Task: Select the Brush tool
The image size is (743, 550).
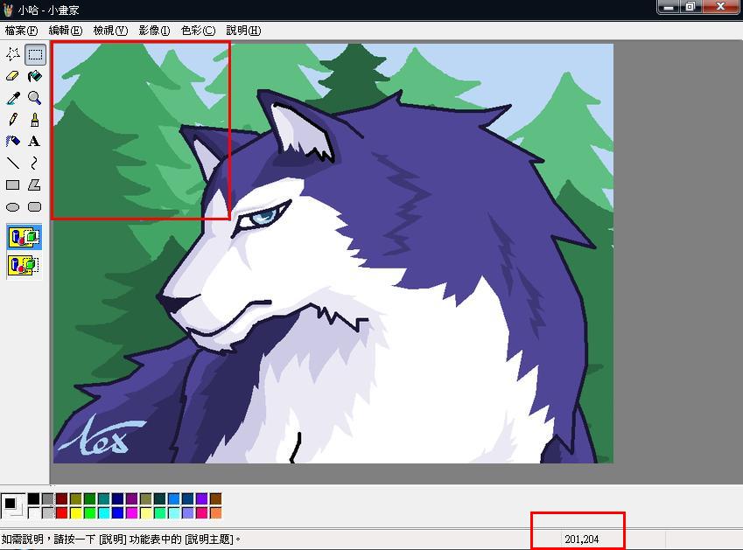Action: [35, 120]
